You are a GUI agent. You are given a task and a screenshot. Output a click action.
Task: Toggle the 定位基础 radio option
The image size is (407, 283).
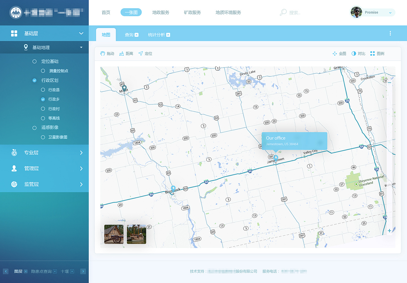(x=35, y=61)
